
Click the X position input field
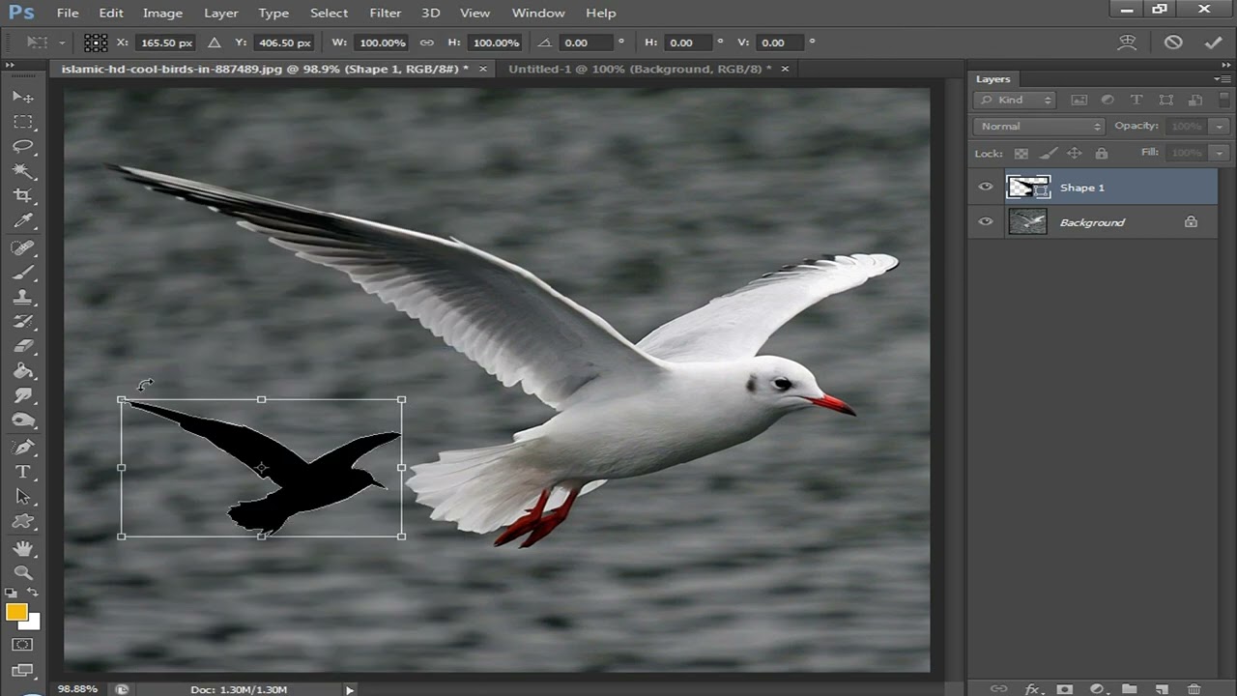pos(166,43)
